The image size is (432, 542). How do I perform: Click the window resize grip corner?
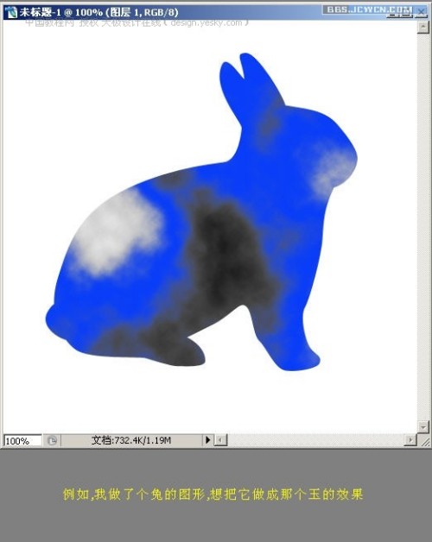coord(424,441)
